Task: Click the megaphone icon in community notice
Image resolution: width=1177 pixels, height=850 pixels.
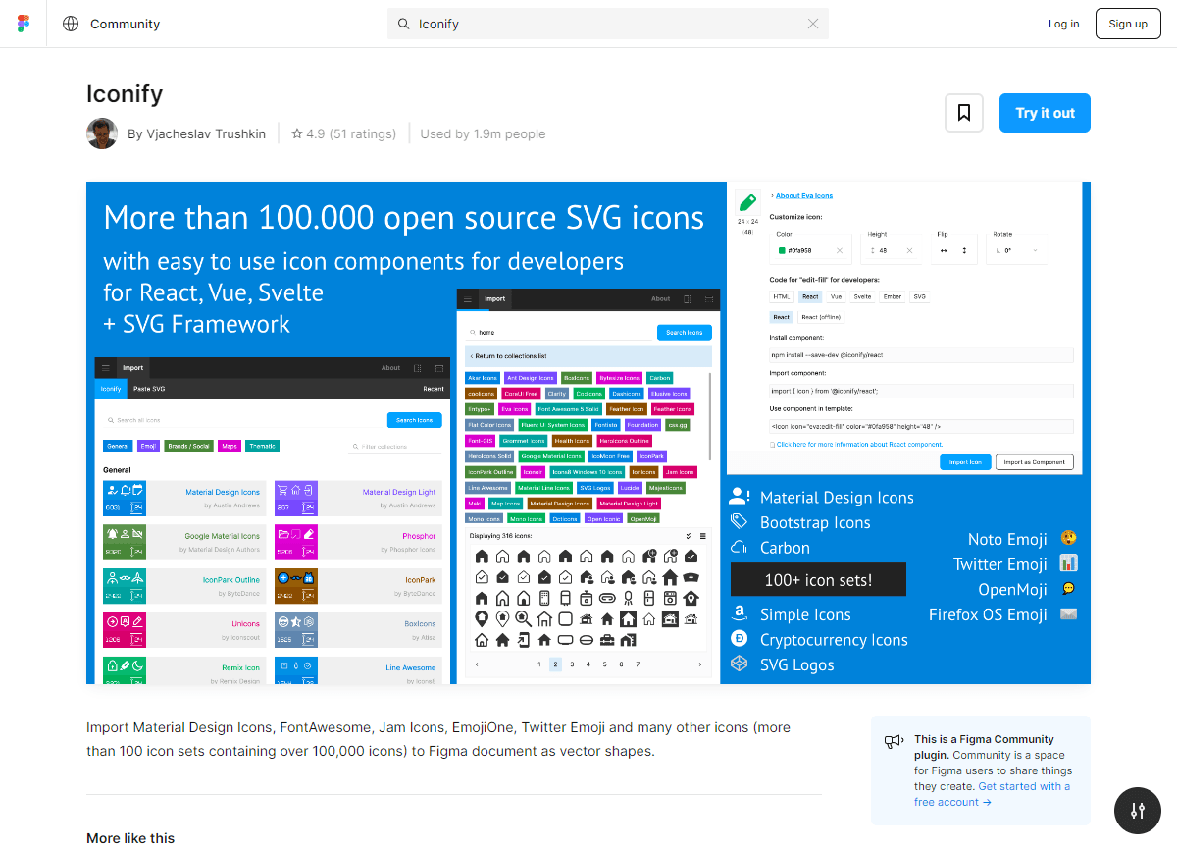Action: [894, 742]
